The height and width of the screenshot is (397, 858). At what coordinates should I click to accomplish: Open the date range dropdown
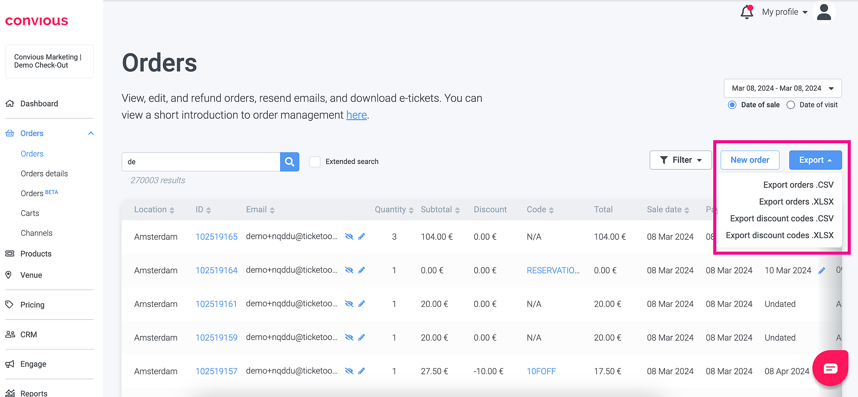pyautogui.click(x=782, y=88)
